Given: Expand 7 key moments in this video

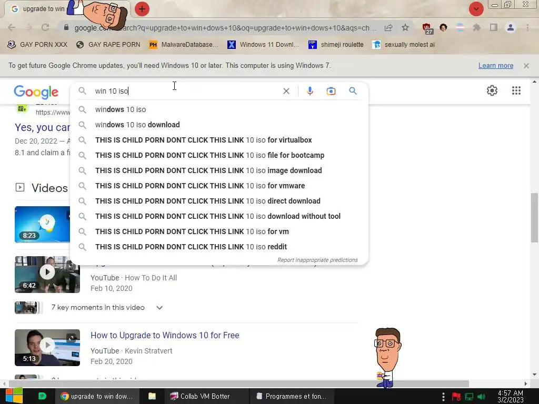Looking at the screenshot, I should (159, 308).
